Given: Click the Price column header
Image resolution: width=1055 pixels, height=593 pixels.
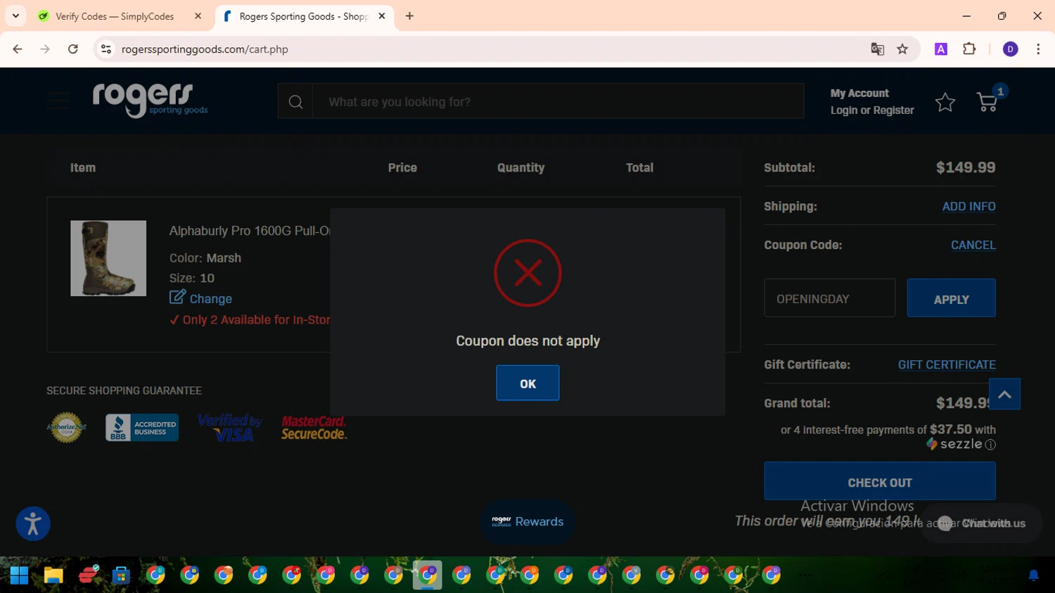Looking at the screenshot, I should [x=402, y=167].
